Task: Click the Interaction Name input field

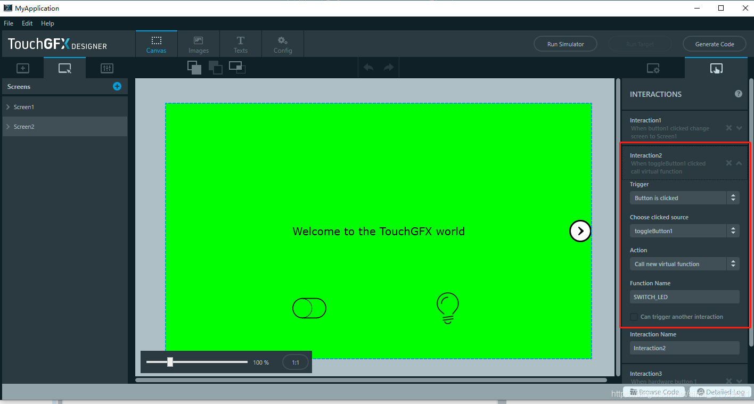Action: point(684,348)
